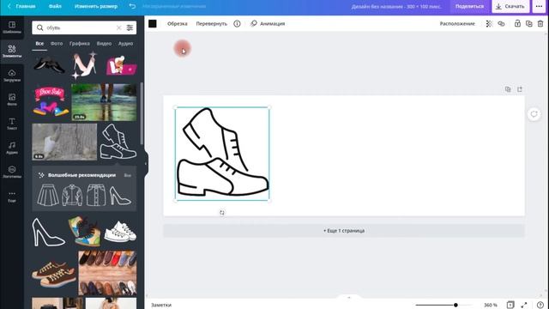Click the undo arrow
Image resolution: width=549 pixels, height=309 pixels.
coord(132,6)
